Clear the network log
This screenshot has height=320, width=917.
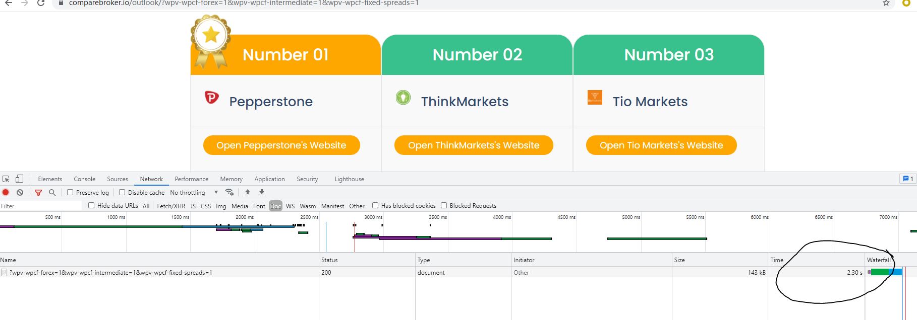[x=20, y=192]
